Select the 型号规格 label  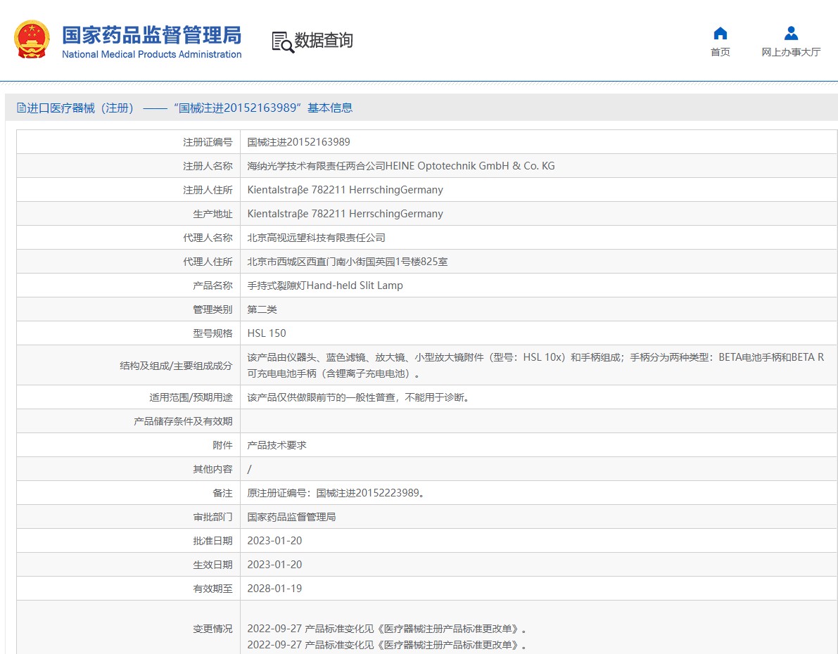(212, 333)
